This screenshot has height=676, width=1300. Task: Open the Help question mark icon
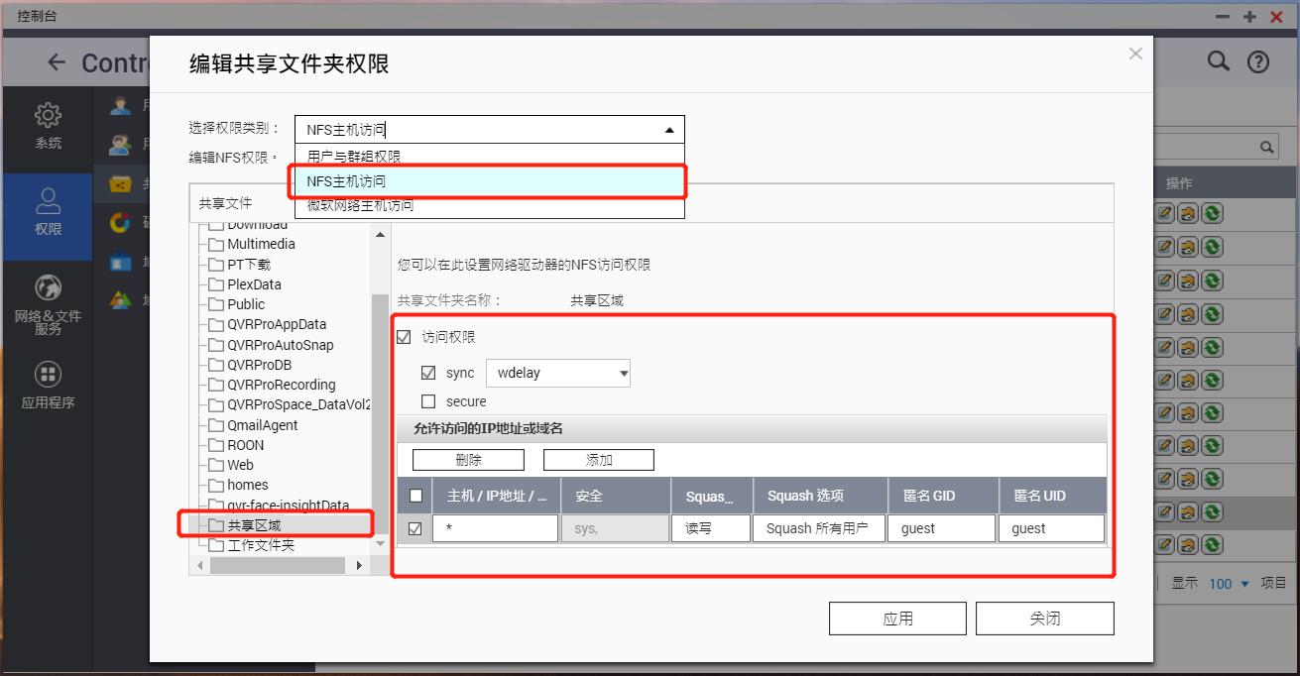tap(1257, 60)
